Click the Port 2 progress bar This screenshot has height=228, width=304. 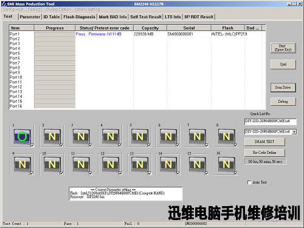[x=55, y=39]
